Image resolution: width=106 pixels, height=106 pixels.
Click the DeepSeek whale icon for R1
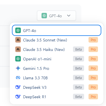(x=18, y=97)
